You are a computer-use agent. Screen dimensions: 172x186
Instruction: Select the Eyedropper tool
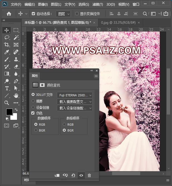click(6, 52)
